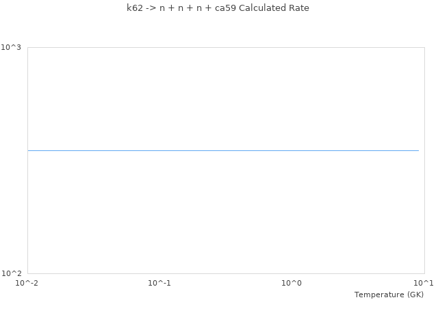Viewport: 438px width, 328px height.
Task: Click the chart title text
Action: [218, 8]
